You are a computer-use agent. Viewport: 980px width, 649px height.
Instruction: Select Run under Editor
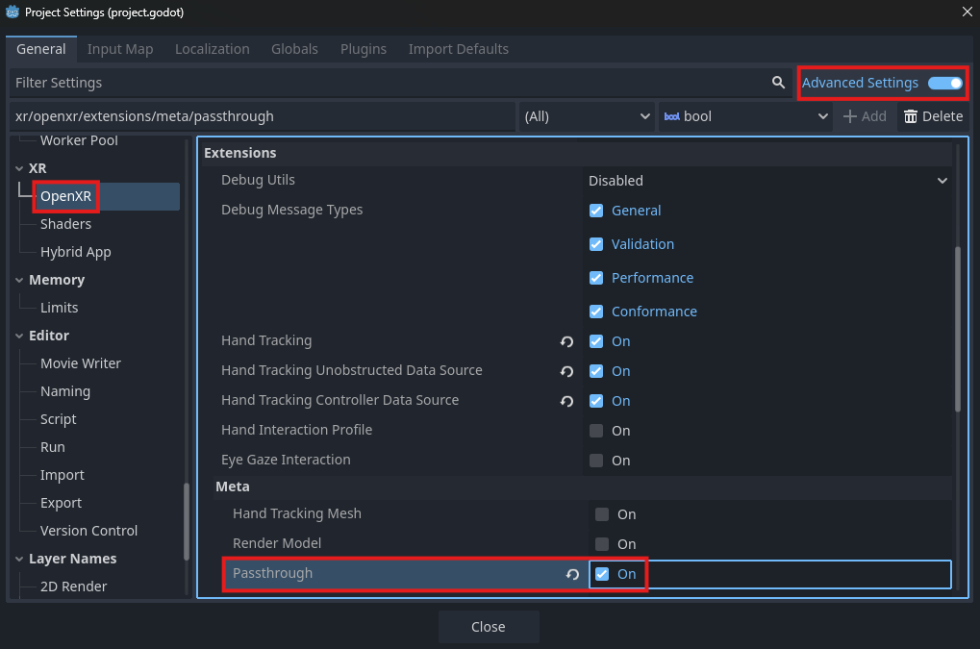53,447
